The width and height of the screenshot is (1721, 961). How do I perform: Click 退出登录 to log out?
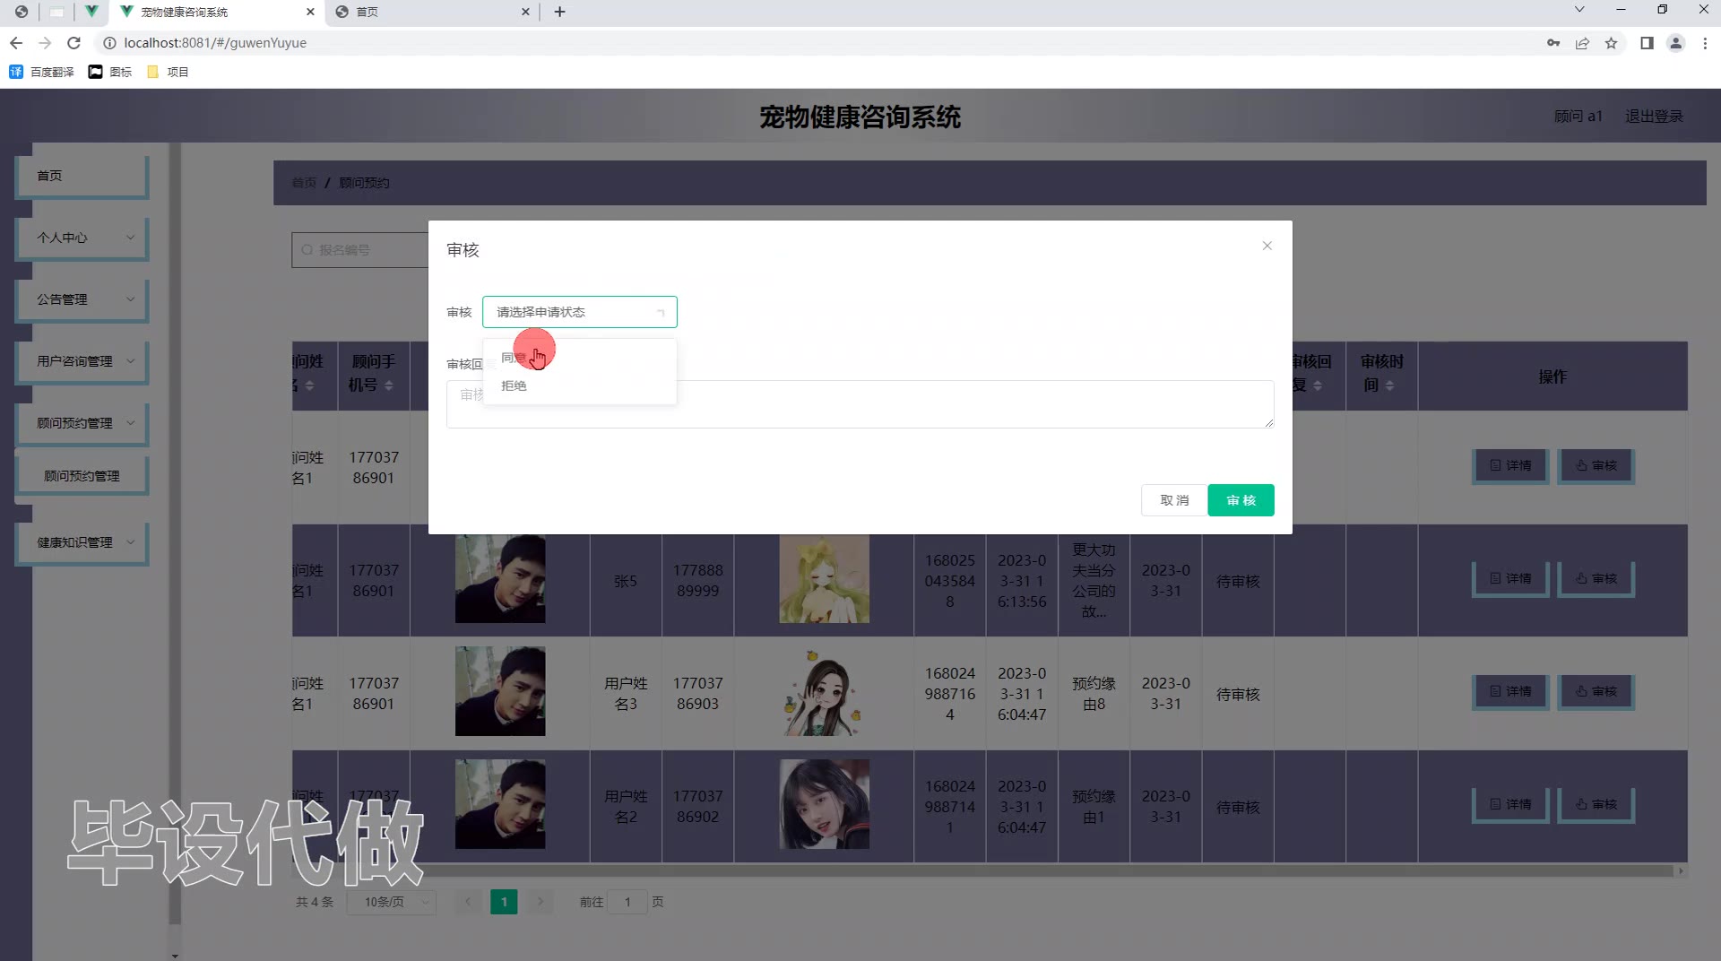(1654, 117)
